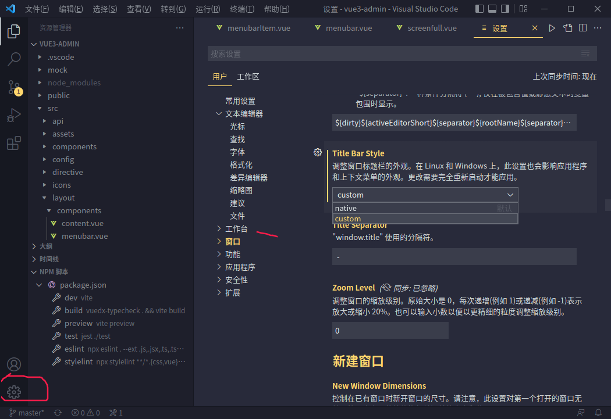
Task: Open the 文件(F) menu
Action: [37, 9]
